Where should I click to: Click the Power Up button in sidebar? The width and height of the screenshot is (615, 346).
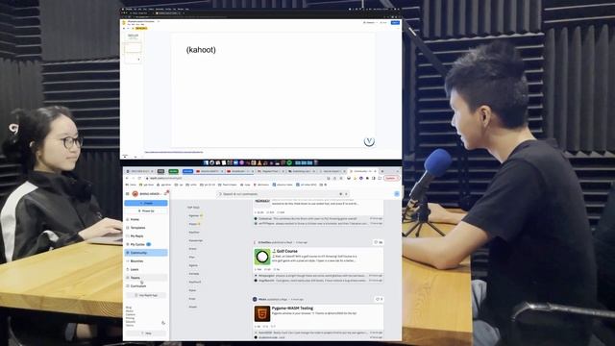[146, 211]
